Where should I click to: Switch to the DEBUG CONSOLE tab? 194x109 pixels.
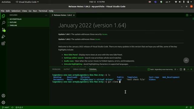[x=79, y=69]
